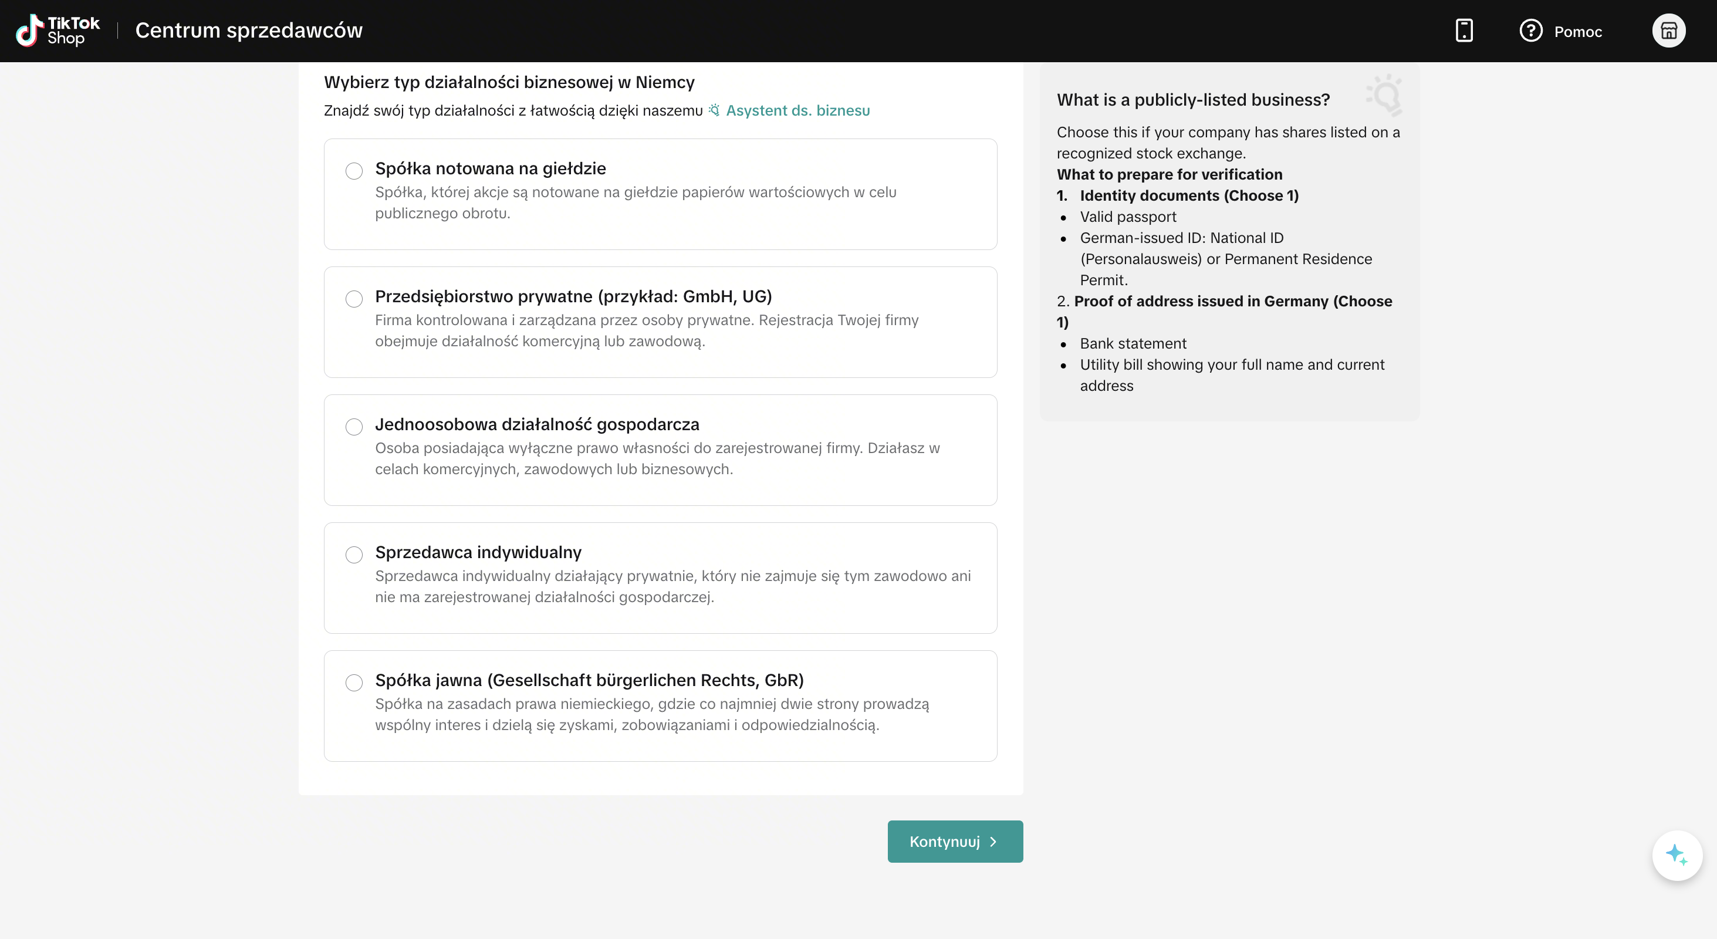1717x939 pixels.
Task: Select Przedsiębiorstwo prywatne GmbH, UG radio option
Action: [x=354, y=299]
